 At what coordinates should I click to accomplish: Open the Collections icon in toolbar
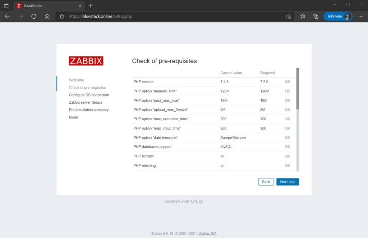(x=316, y=16)
